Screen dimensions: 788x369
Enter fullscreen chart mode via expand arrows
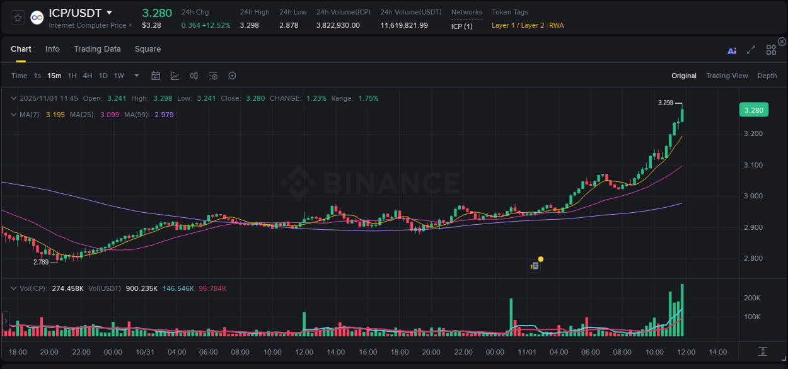click(751, 49)
